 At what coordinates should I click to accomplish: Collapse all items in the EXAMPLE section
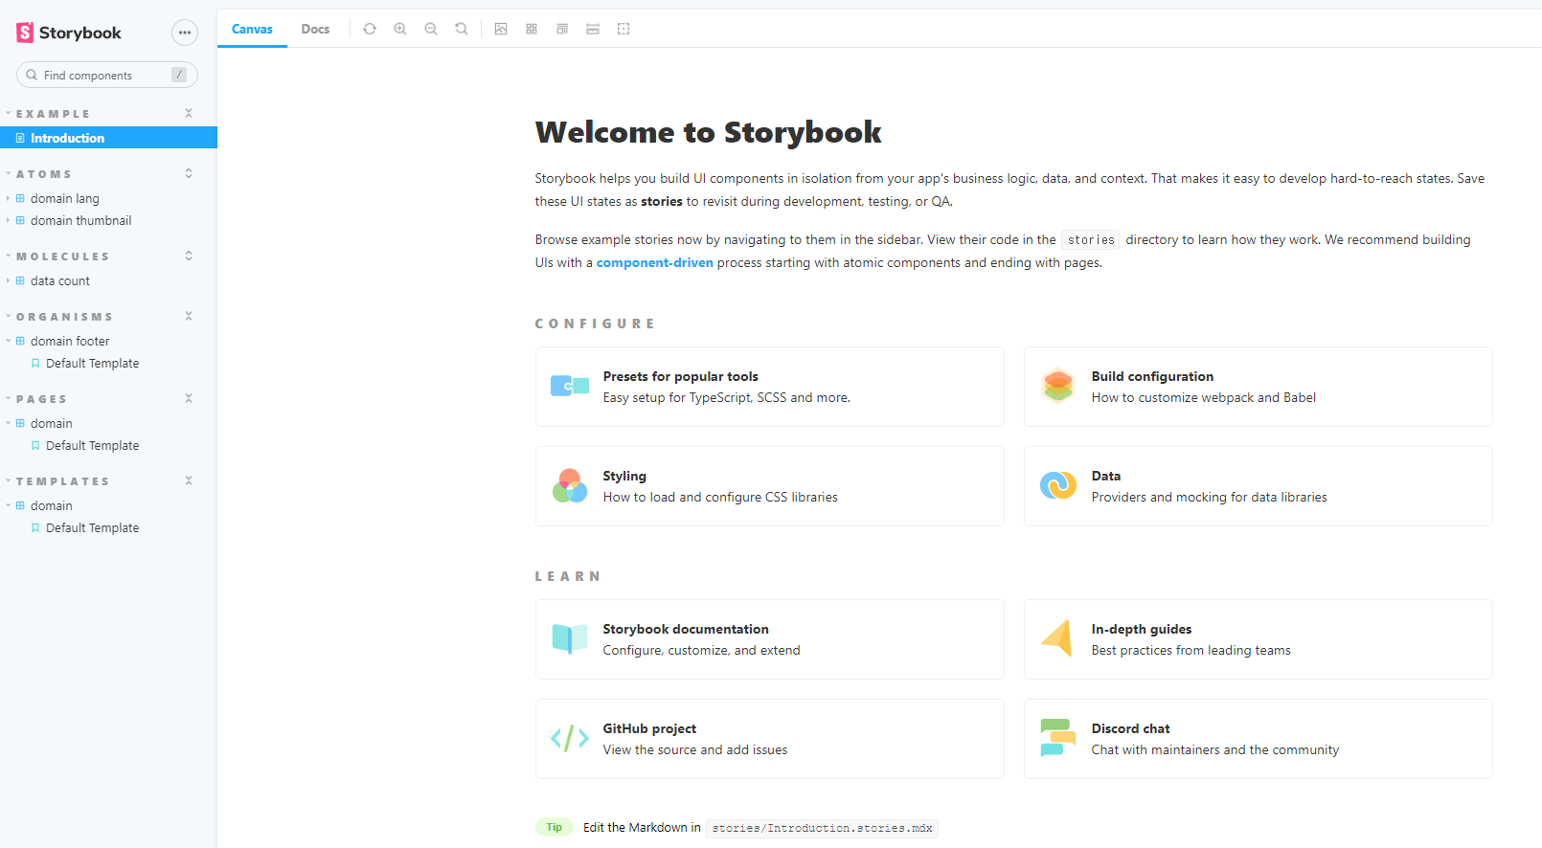point(189,113)
